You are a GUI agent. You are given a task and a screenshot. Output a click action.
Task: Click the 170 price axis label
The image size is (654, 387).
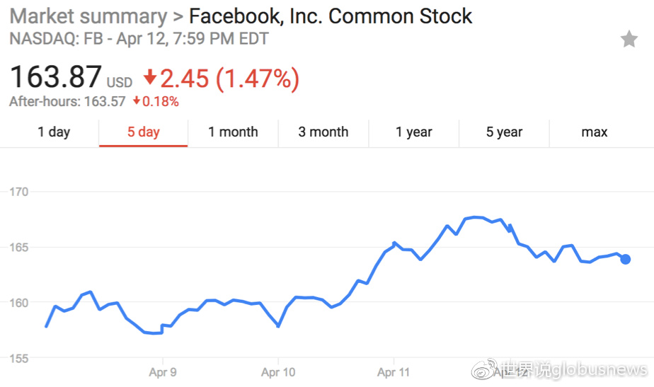(x=18, y=192)
